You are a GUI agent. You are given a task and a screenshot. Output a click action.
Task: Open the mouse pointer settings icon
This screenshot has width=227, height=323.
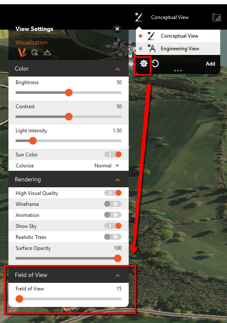click(35, 52)
